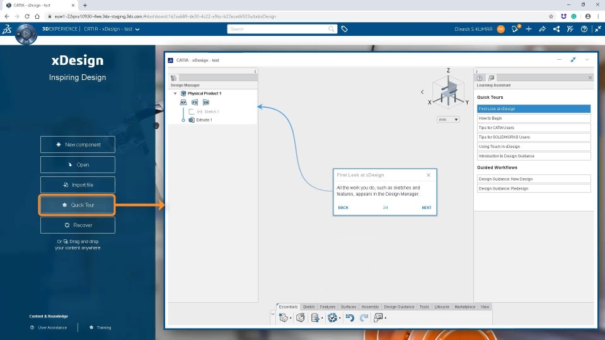Click the New component button
This screenshot has height=340, width=605.
point(78,145)
